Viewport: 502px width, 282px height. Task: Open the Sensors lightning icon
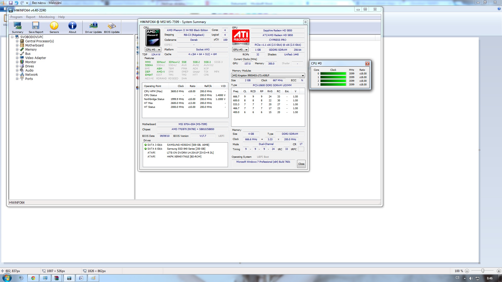click(54, 27)
